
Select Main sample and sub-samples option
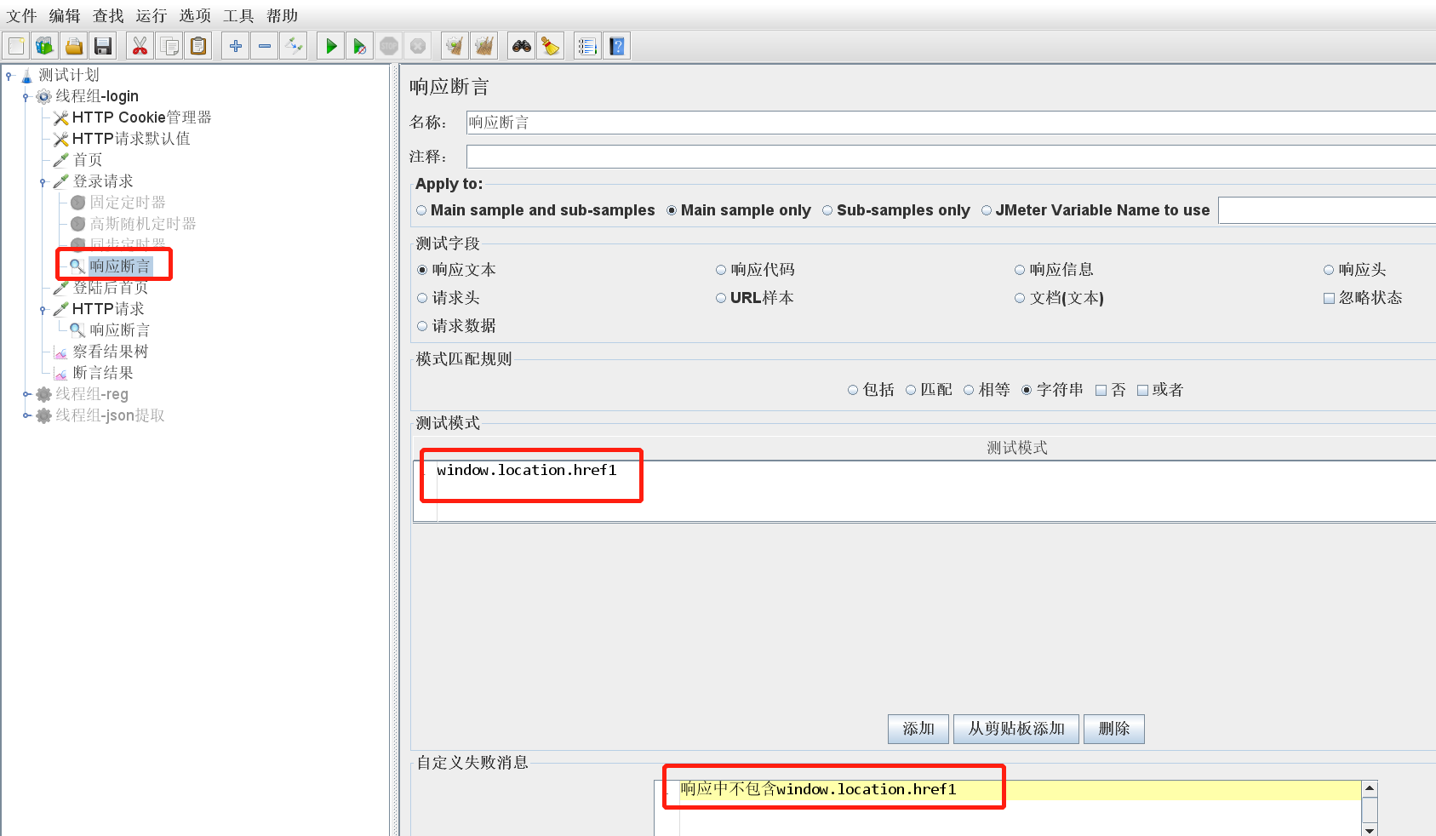pyautogui.click(x=535, y=210)
